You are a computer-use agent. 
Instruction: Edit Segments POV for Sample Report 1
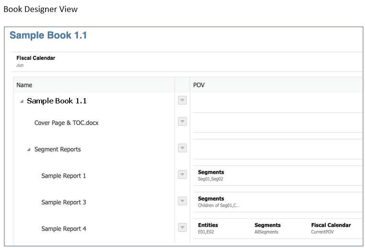(x=211, y=175)
